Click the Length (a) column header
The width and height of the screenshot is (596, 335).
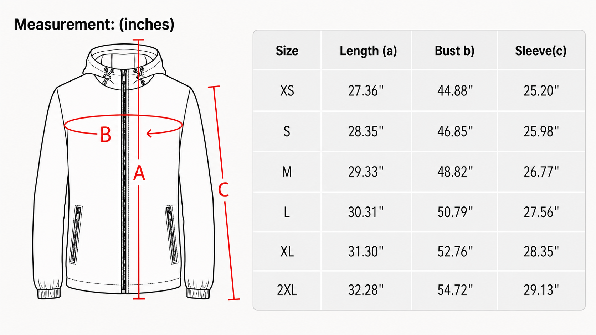pyautogui.click(x=368, y=51)
